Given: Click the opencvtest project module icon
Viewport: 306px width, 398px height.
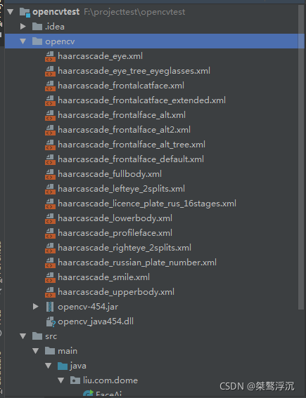Looking at the screenshot, I should pyautogui.click(x=25, y=12).
